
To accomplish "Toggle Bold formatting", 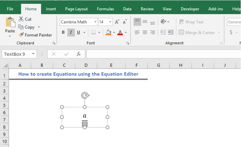I will pos(63,32).
